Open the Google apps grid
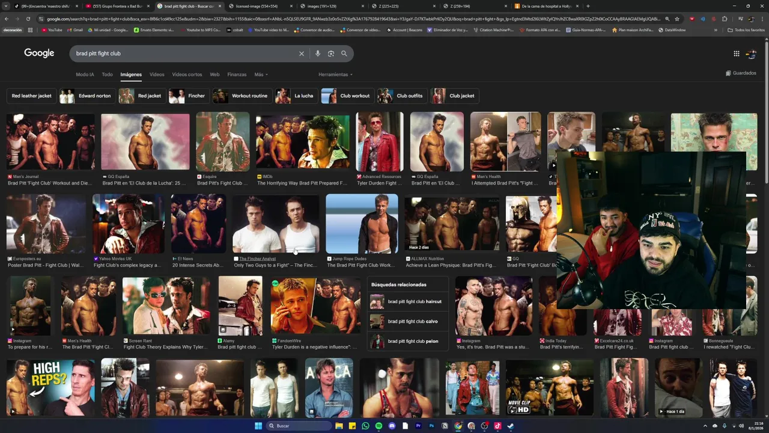This screenshot has width=769, height=433. (x=737, y=54)
